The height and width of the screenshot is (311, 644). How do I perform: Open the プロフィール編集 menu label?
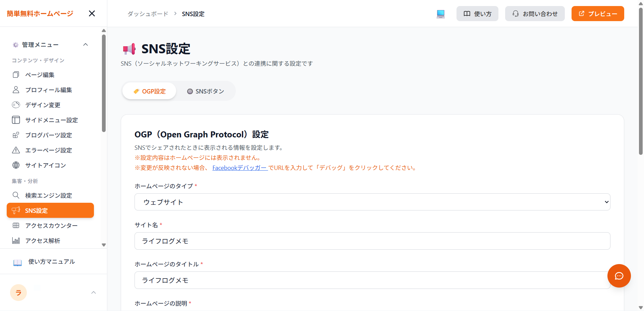point(49,90)
